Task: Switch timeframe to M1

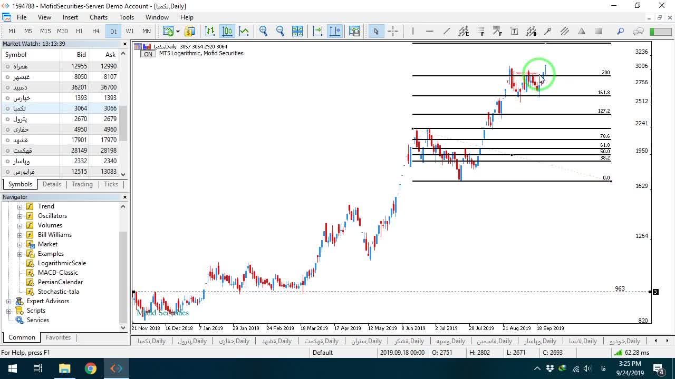Action: (x=12, y=31)
